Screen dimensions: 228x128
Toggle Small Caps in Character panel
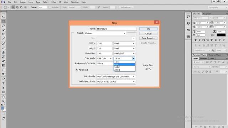[208, 40]
